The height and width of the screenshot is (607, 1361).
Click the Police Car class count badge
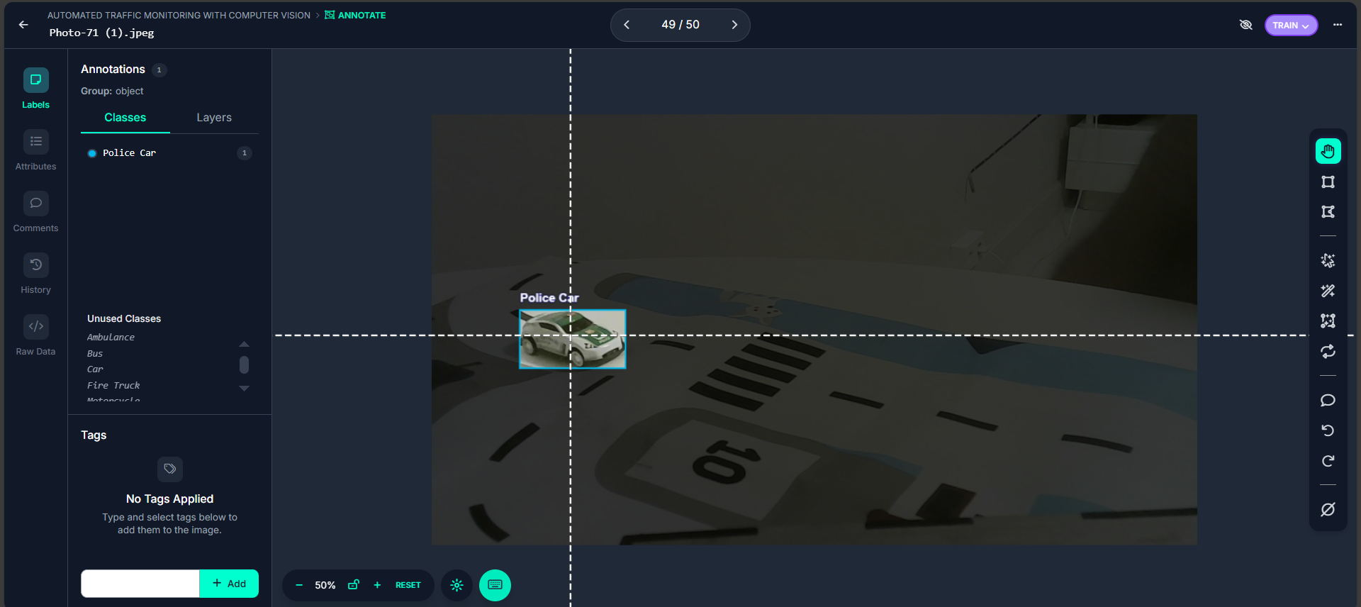(245, 153)
